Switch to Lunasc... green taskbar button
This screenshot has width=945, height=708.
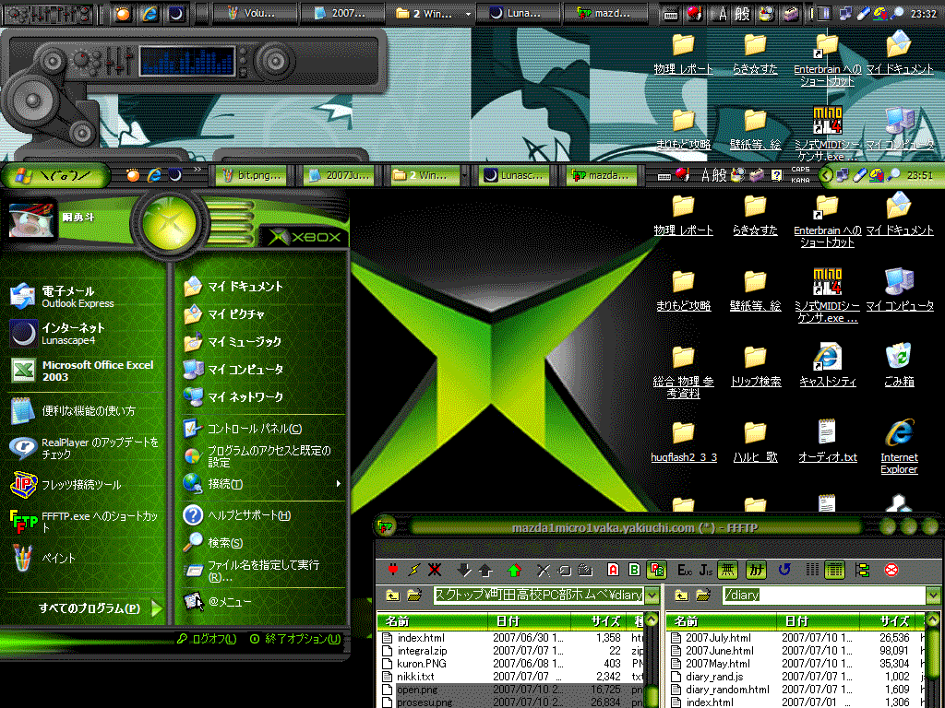[514, 175]
